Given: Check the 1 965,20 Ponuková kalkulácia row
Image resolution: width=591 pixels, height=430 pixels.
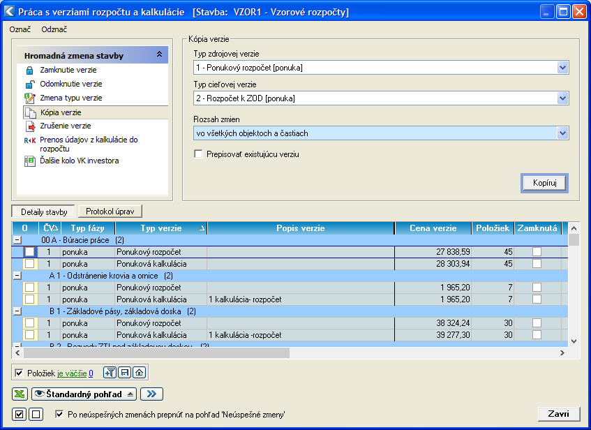Looking at the screenshot, I should (x=29, y=299).
